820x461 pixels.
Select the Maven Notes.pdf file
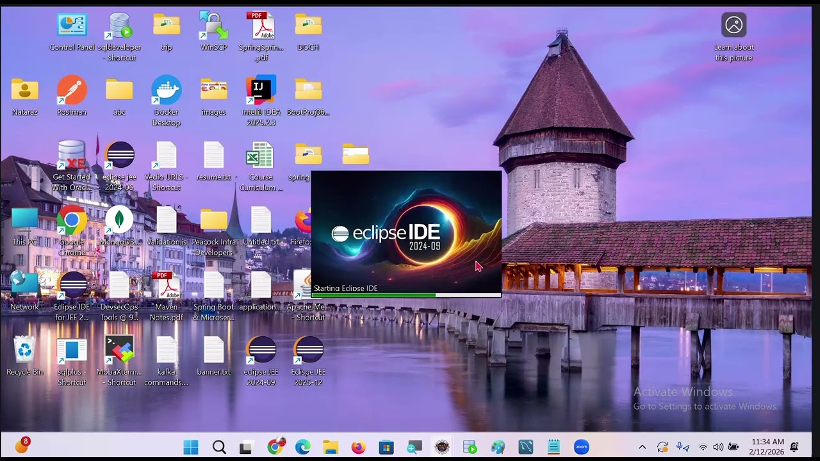[x=167, y=296]
